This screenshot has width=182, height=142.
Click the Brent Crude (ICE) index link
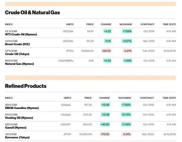coord(17,44)
